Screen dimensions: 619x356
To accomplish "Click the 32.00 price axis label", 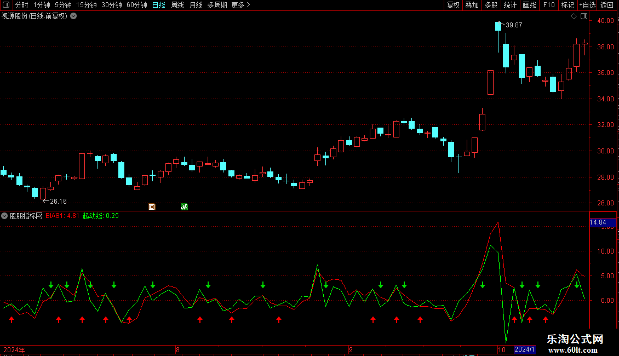I will (x=605, y=125).
